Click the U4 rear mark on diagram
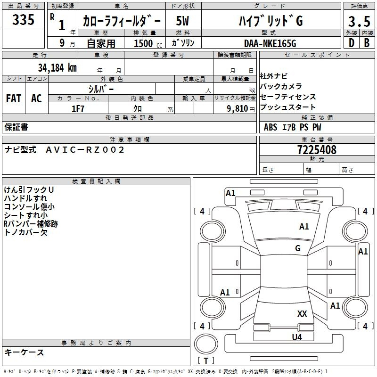 coord(297,337)
